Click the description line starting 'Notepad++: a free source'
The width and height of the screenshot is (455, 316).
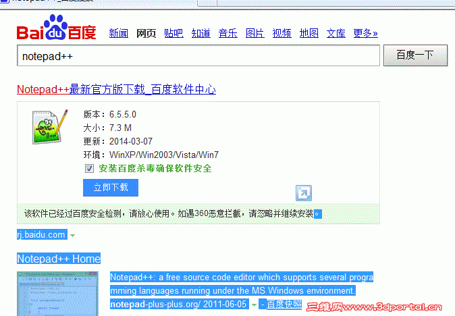point(242,277)
